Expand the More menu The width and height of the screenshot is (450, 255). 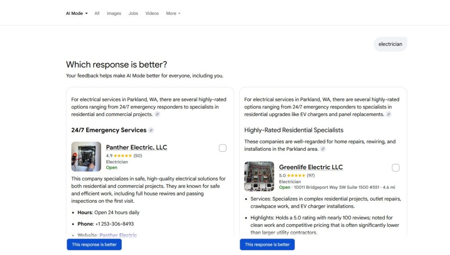173,13
